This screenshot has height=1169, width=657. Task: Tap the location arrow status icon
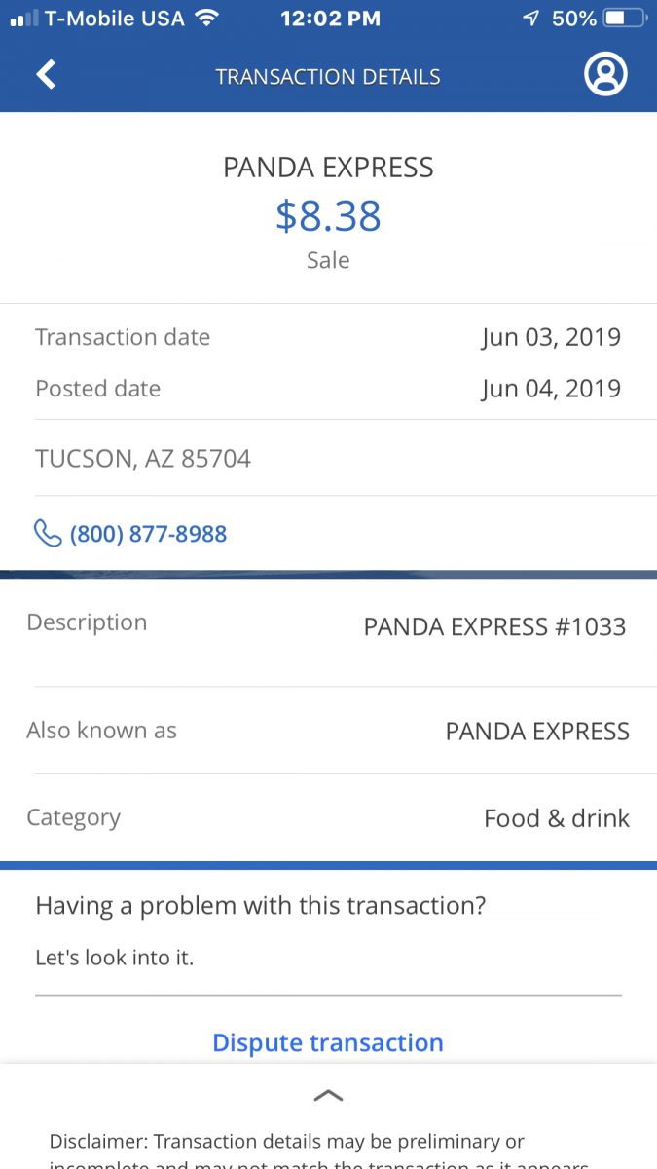[x=530, y=18]
